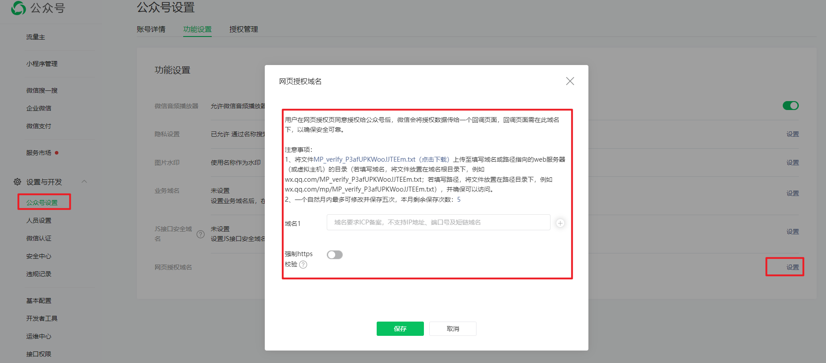This screenshot has height=363, width=826.
Task: Click 设置 for 网页授权域名 row
Action: click(x=793, y=267)
